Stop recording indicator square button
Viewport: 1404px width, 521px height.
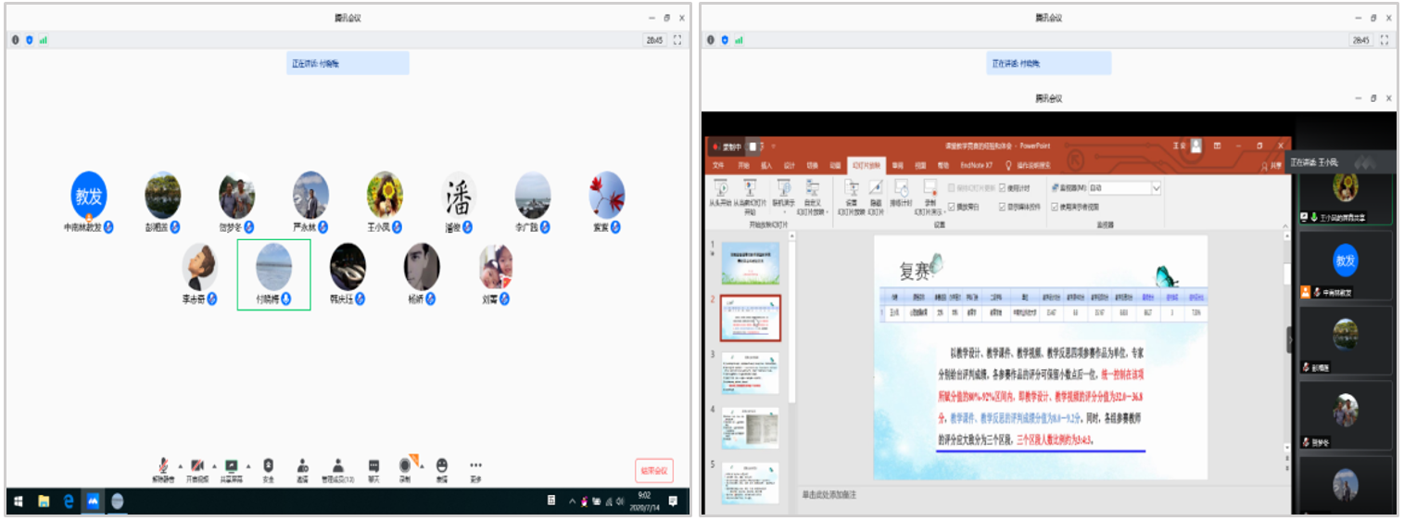(x=753, y=146)
